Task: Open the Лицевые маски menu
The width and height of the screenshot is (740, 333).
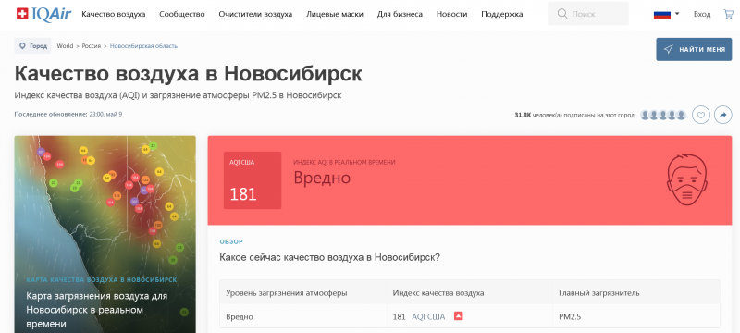Action: (335, 14)
